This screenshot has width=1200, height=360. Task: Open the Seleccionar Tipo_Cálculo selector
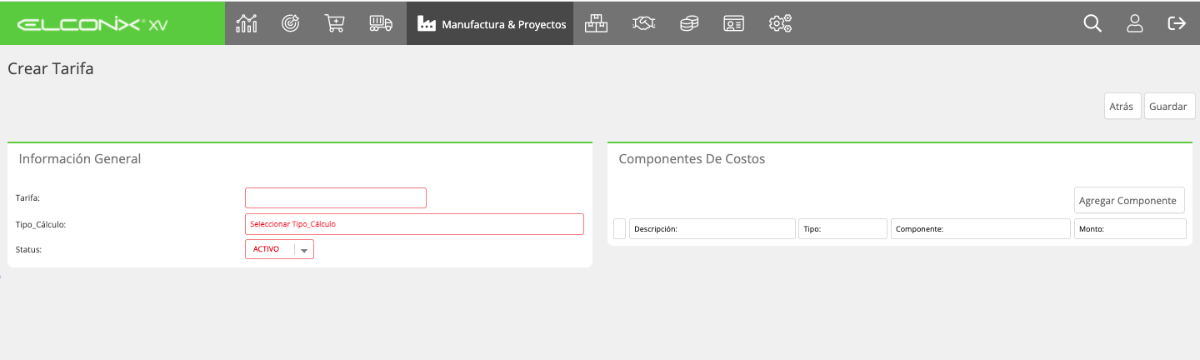click(414, 224)
